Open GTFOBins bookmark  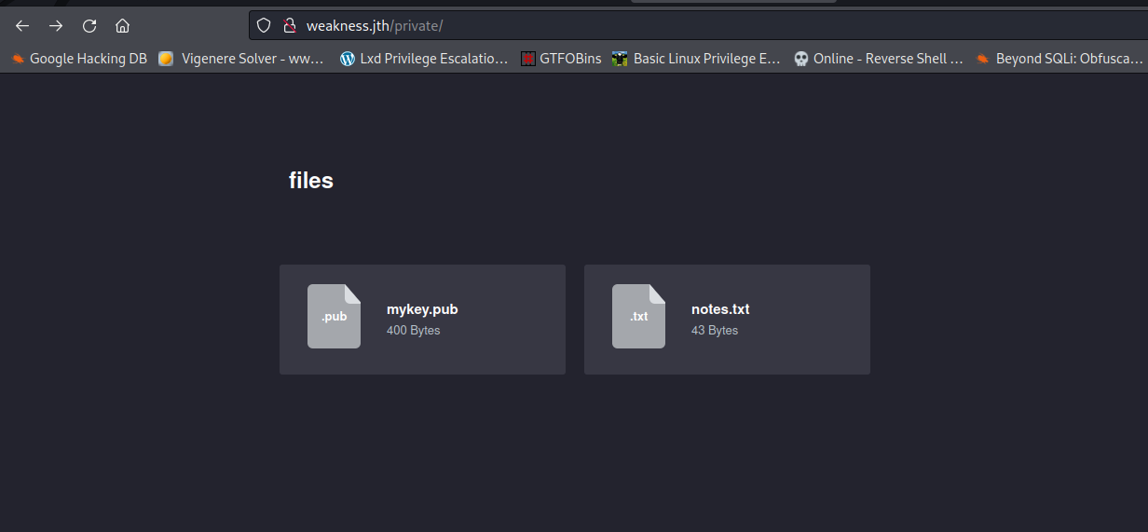[x=561, y=59]
